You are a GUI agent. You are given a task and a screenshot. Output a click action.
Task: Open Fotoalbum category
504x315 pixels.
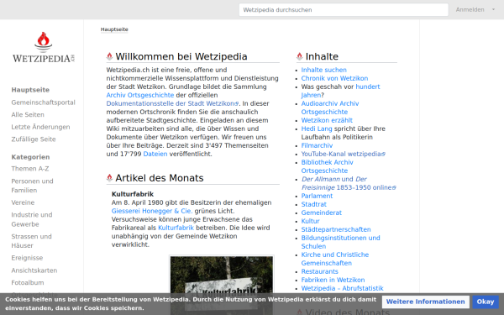pyautogui.click(x=28, y=282)
